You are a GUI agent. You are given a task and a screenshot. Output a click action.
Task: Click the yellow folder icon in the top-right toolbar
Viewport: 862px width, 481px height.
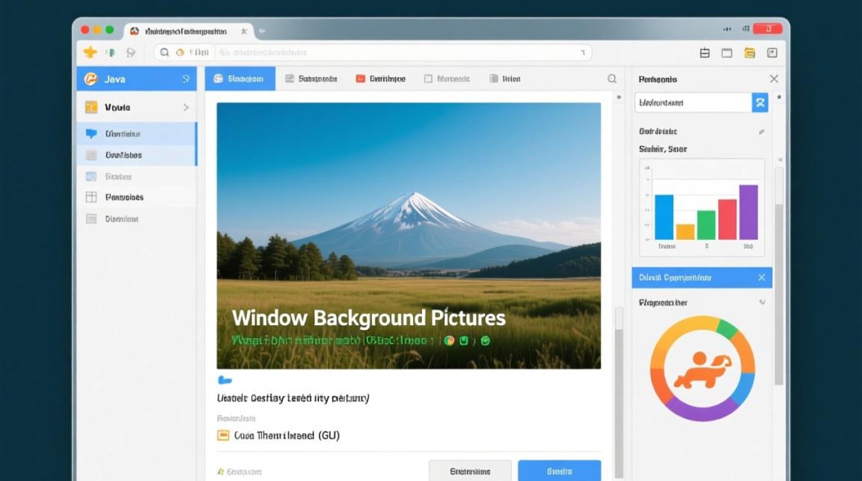point(749,53)
